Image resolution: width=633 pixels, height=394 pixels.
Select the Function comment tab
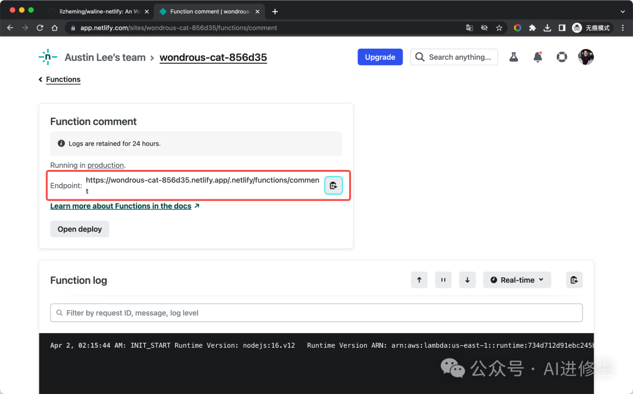209,12
